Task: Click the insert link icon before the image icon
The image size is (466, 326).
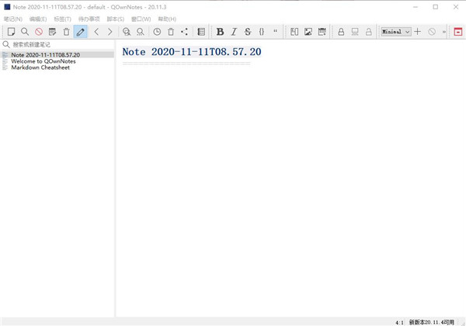Action: (x=294, y=32)
